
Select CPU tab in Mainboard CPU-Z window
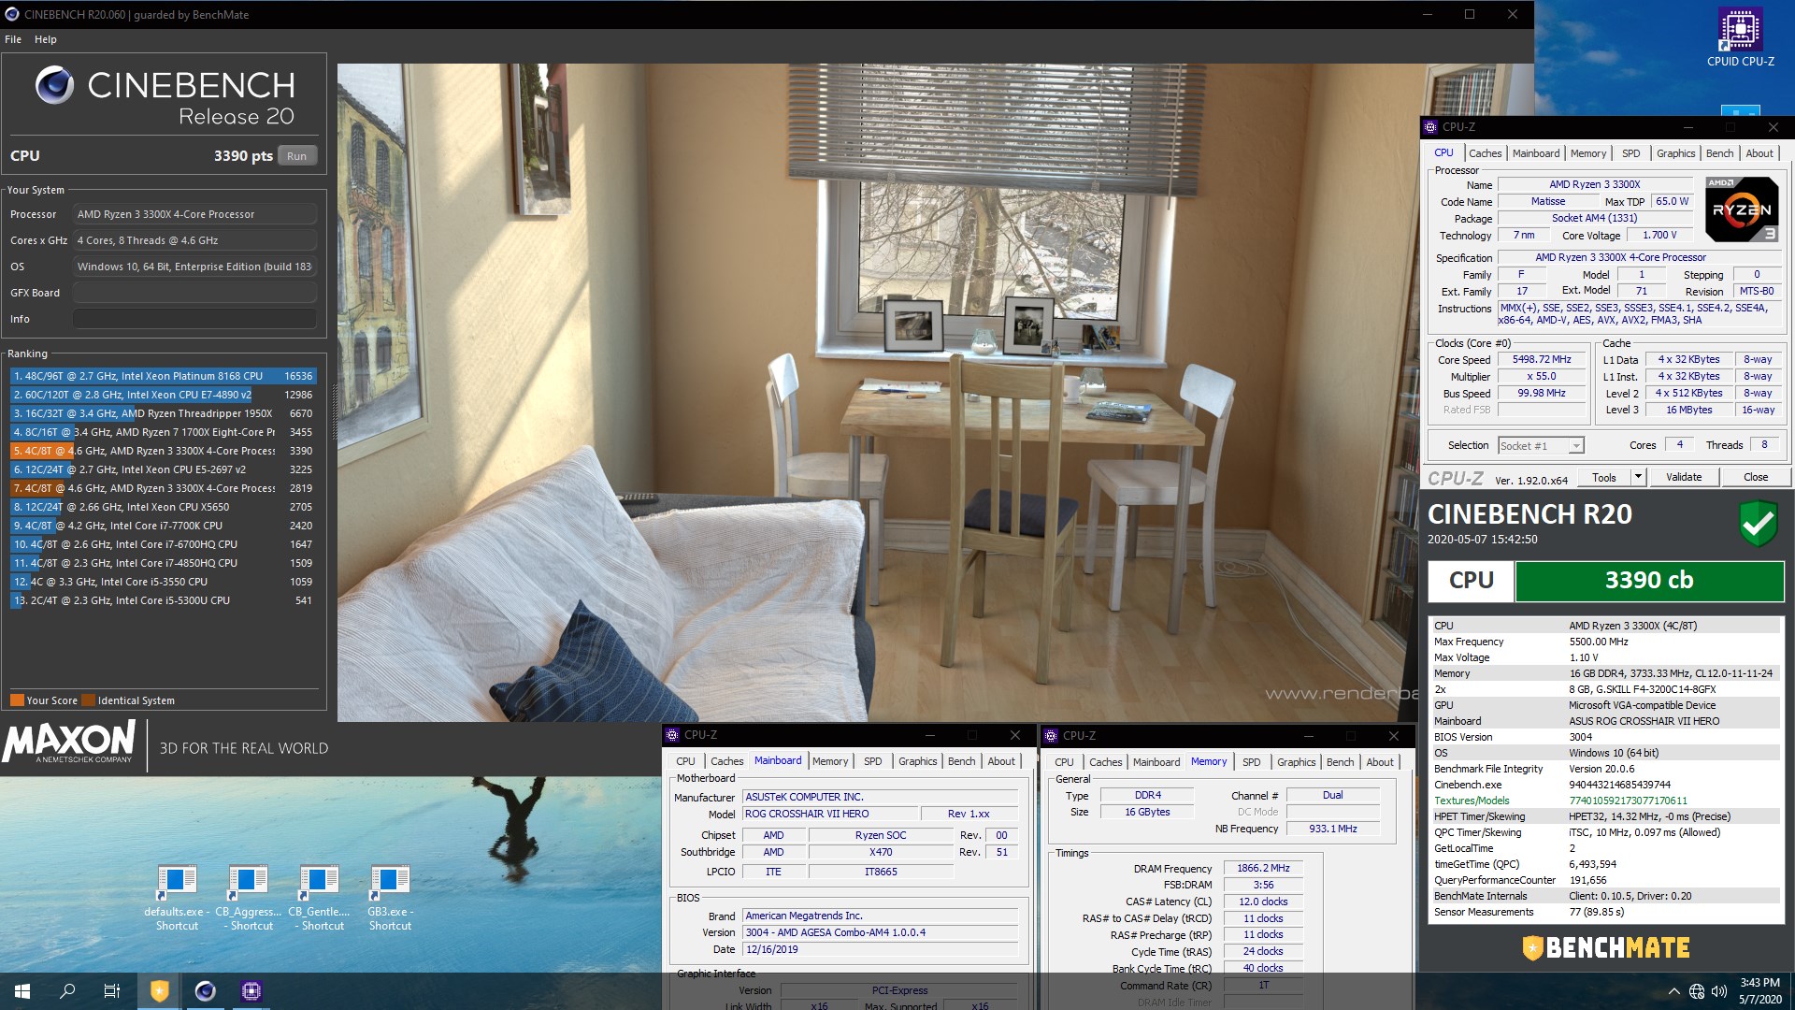tap(685, 761)
